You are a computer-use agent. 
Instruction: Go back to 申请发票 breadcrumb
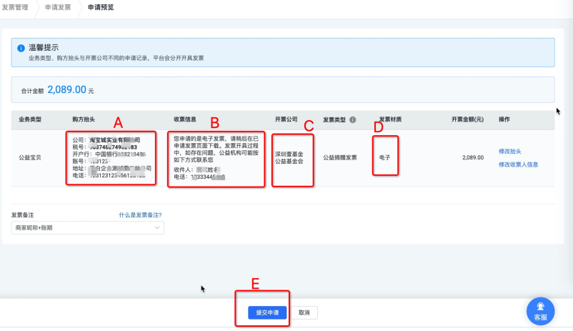[x=58, y=7]
